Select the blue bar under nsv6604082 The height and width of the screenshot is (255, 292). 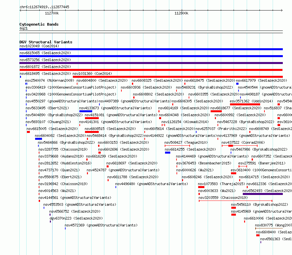pyautogui.click(x=38, y=139)
